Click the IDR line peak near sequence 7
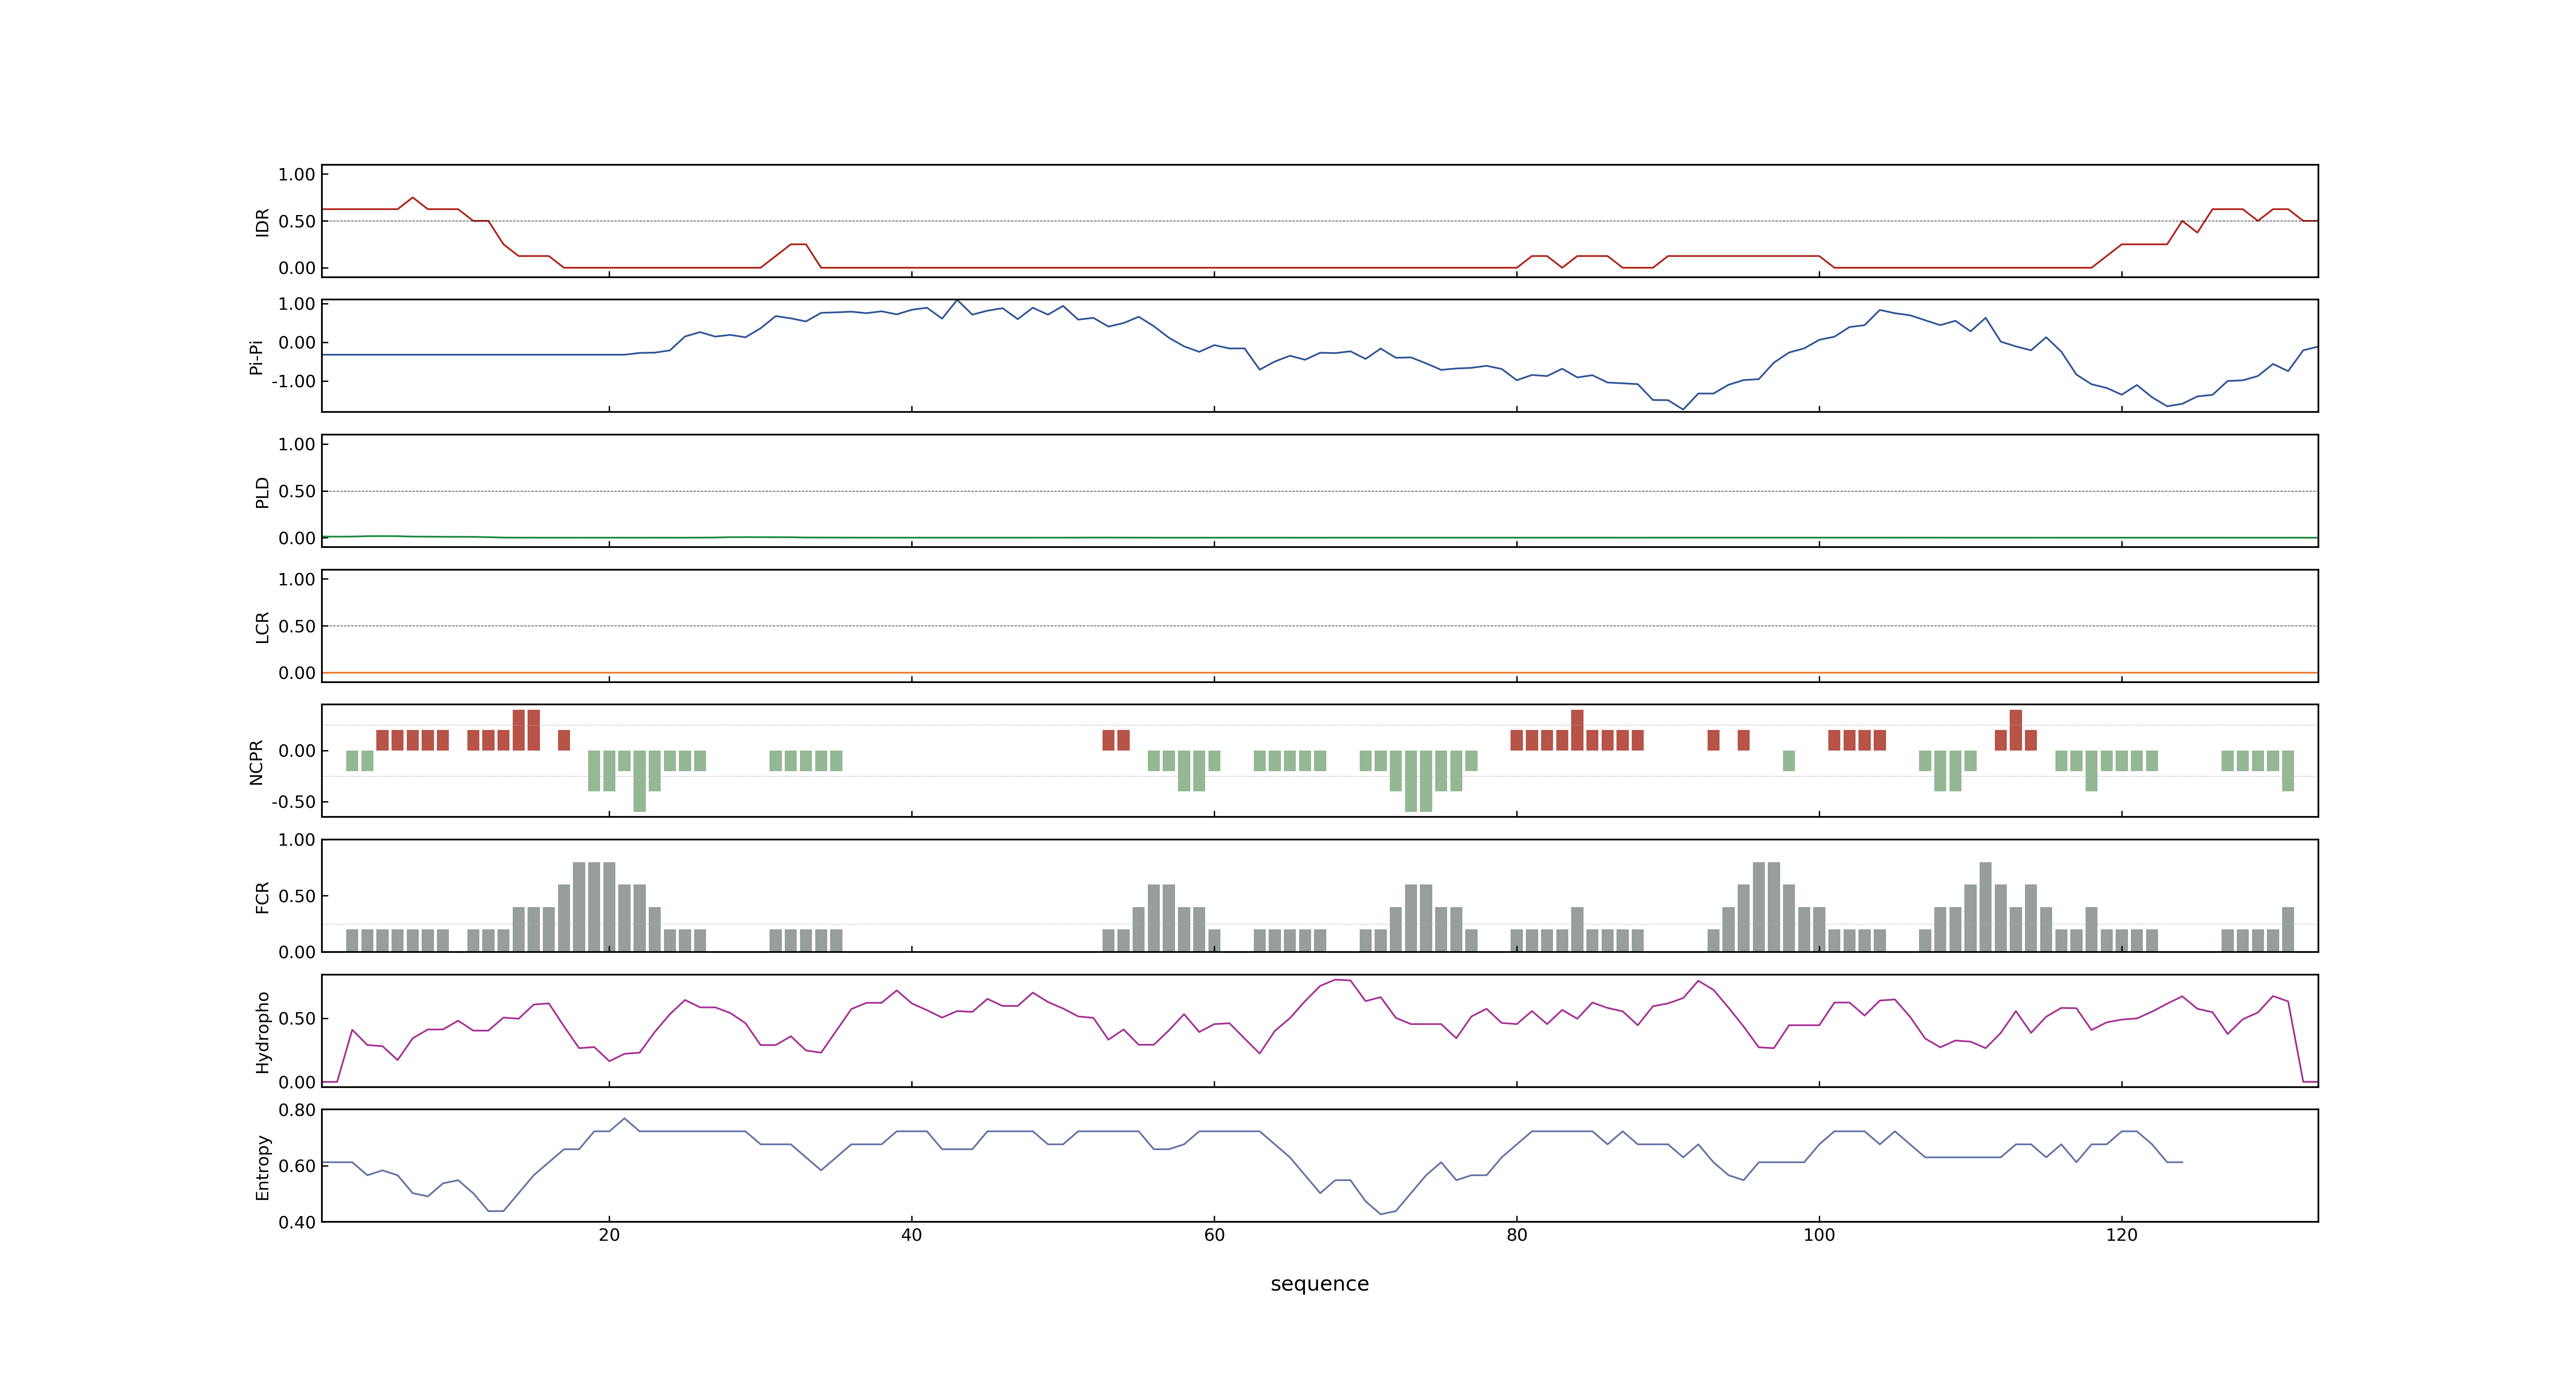Image resolution: width=2576 pixels, height=1373 pixels. click(412, 198)
